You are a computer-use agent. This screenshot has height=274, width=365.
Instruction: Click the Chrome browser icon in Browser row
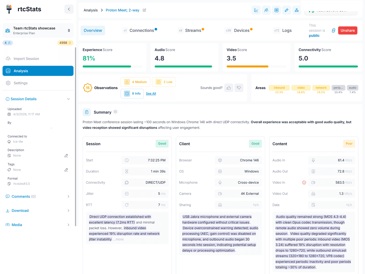pyautogui.click(x=220, y=160)
